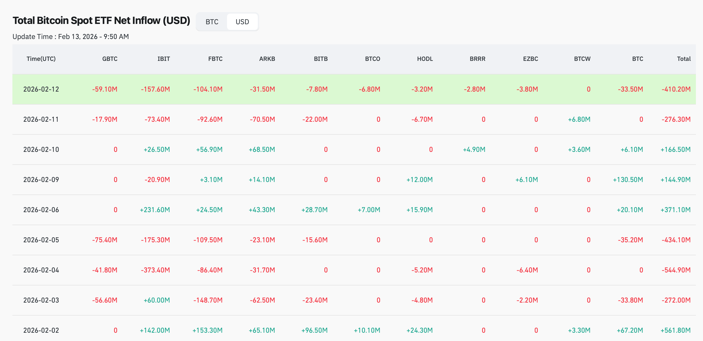703x341 pixels.
Task: Click the ARKB column header
Action: point(267,59)
